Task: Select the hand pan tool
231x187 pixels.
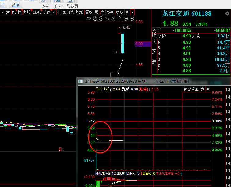Action: point(95,19)
